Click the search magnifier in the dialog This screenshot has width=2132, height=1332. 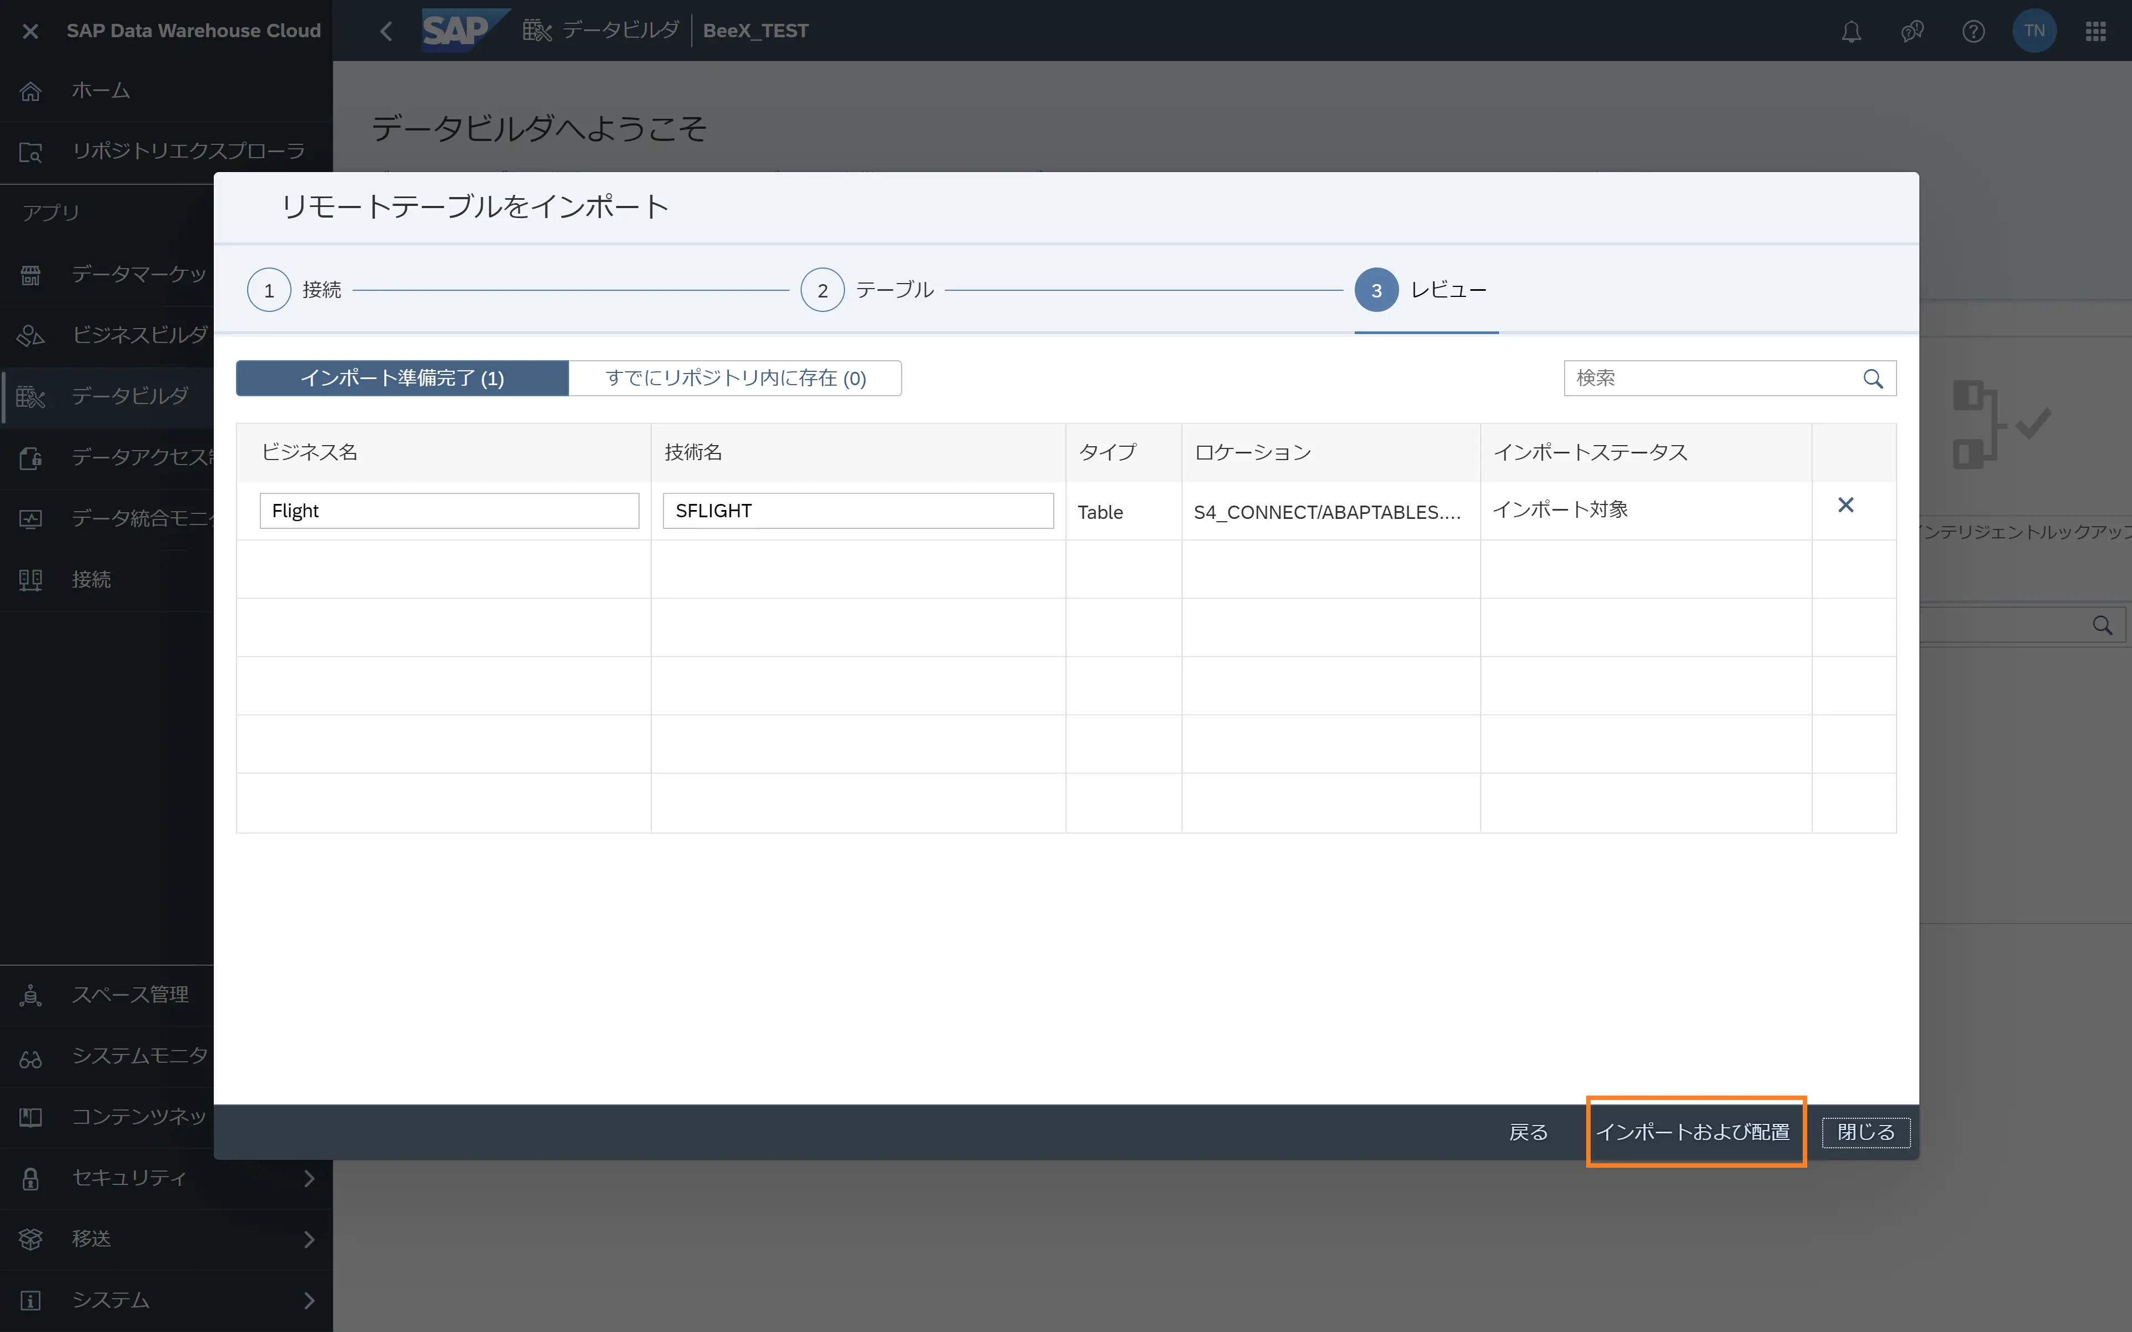1873,379
